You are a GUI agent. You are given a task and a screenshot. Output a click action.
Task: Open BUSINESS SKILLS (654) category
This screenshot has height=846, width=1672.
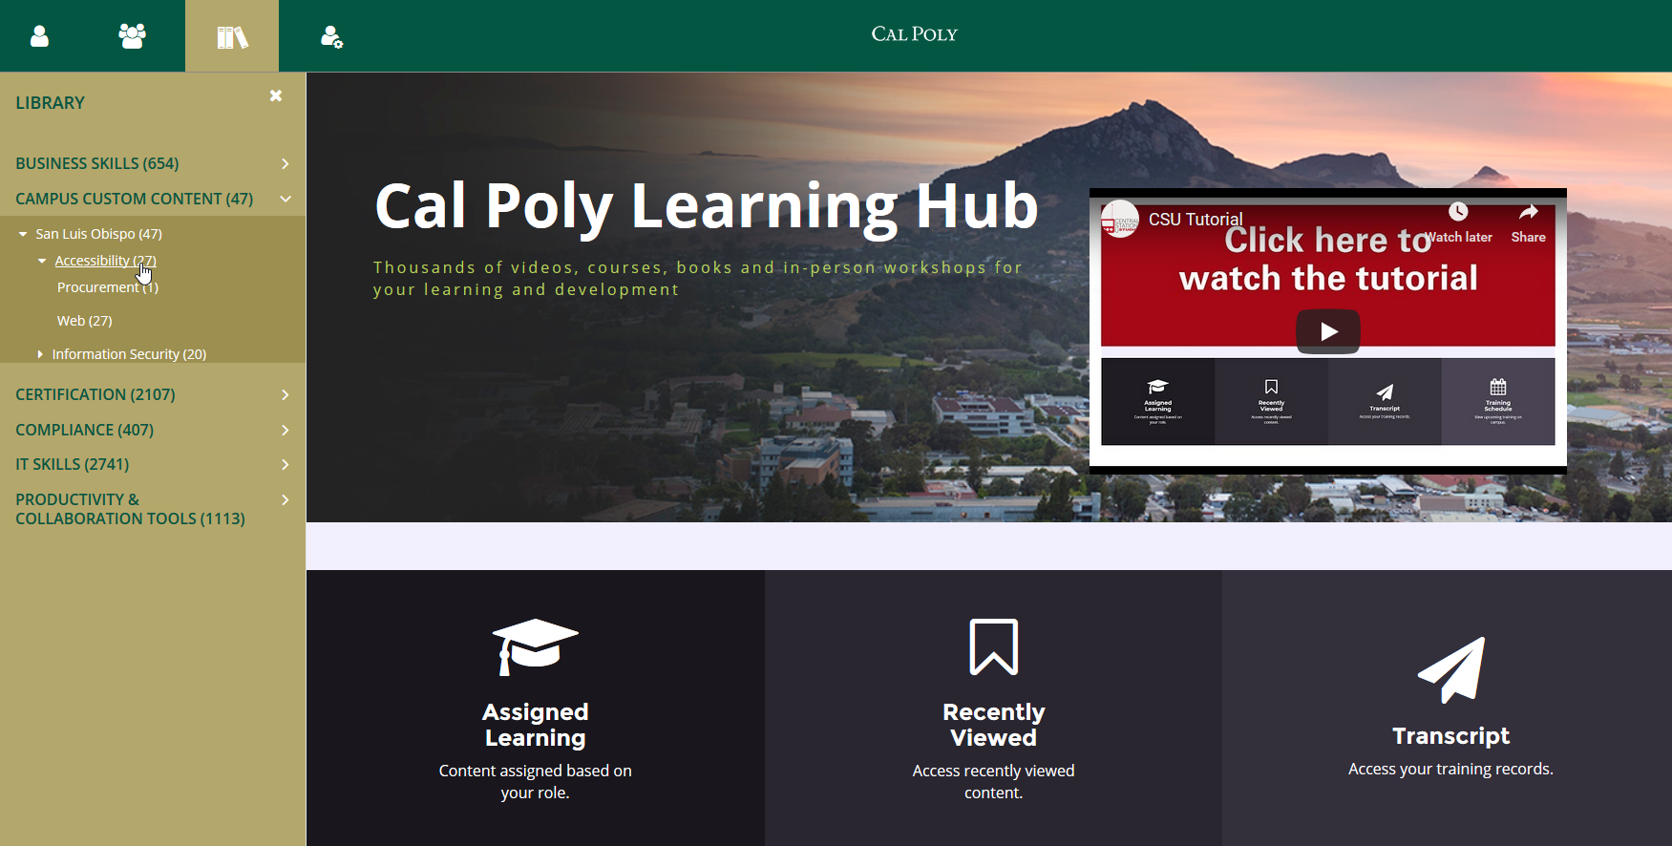point(97,164)
